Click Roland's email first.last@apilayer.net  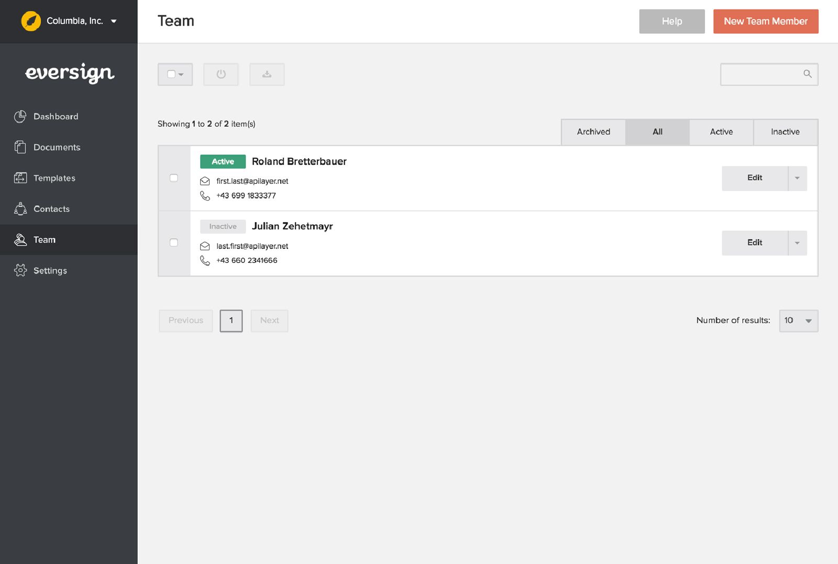(x=252, y=181)
